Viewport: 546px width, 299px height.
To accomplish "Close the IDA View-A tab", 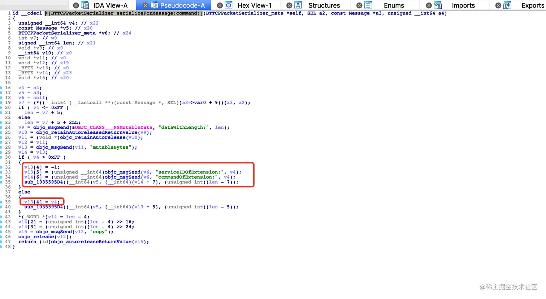I will 76,5.
